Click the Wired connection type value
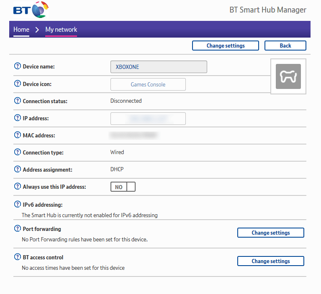The height and width of the screenshot is (294, 321). [x=117, y=152]
